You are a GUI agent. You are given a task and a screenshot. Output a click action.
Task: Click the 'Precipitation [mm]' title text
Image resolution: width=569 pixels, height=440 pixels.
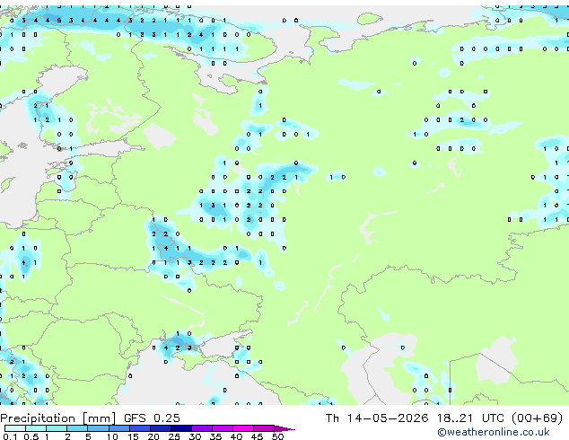click(58, 418)
